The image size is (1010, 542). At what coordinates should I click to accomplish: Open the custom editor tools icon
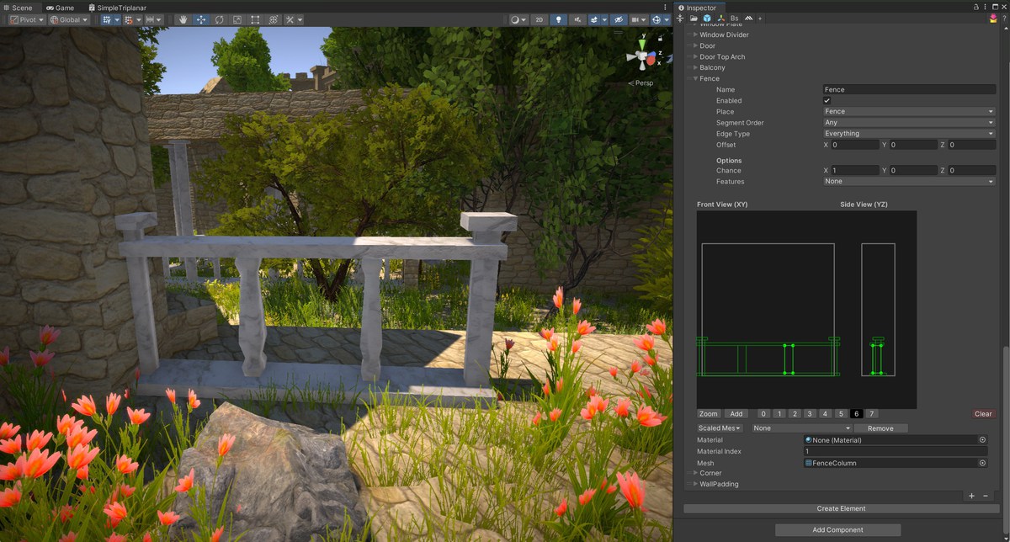coord(290,19)
